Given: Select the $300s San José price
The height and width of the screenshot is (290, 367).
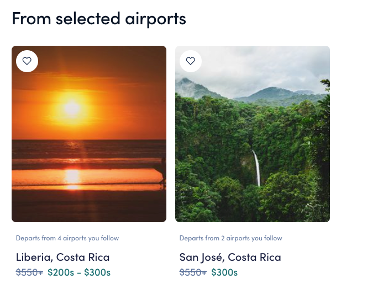Looking at the screenshot, I should (224, 272).
